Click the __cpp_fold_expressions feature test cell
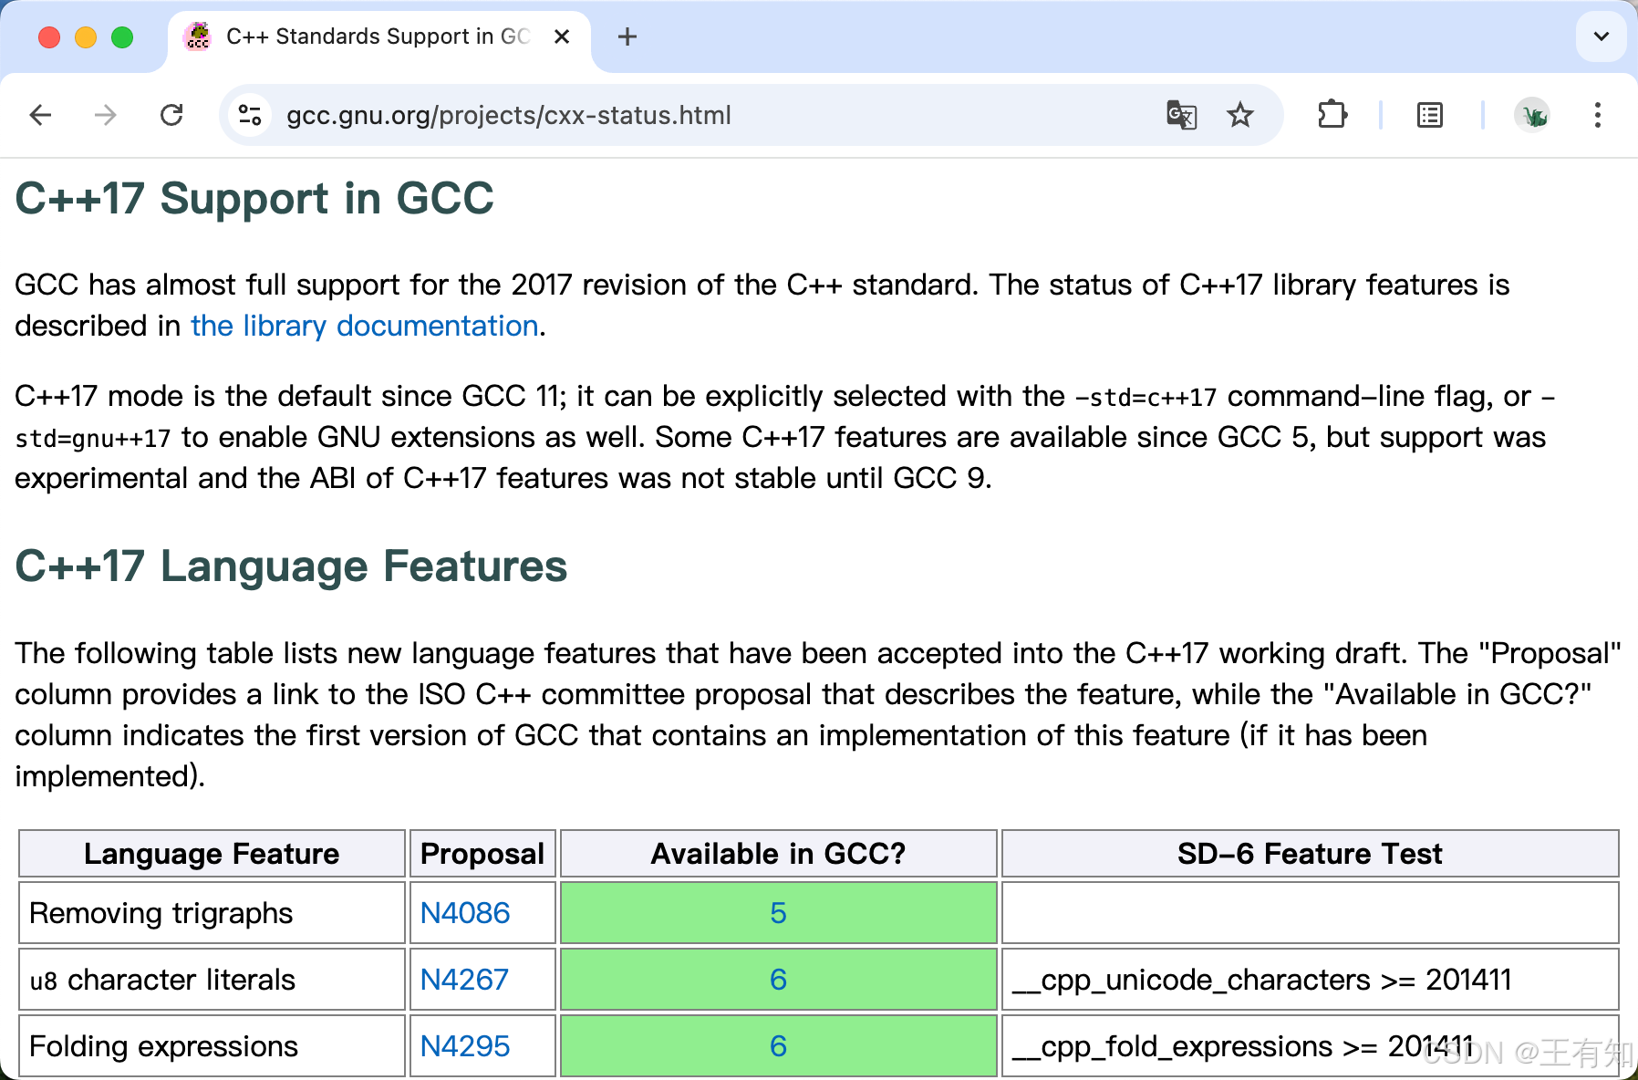The width and height of the screenshot is (1638, 1080). pos(1310,1046)
